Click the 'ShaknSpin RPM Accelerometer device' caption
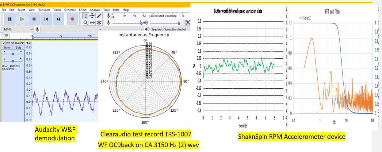382x152 pixels. (x=292, y=136)
